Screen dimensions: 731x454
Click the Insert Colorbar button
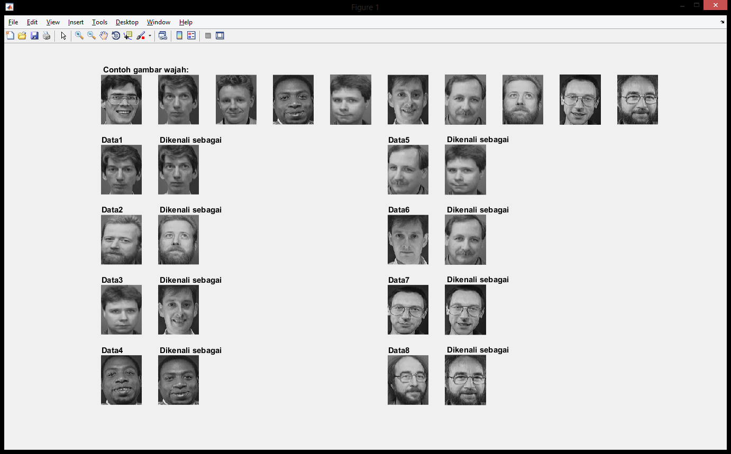click(x=179, y=36)
